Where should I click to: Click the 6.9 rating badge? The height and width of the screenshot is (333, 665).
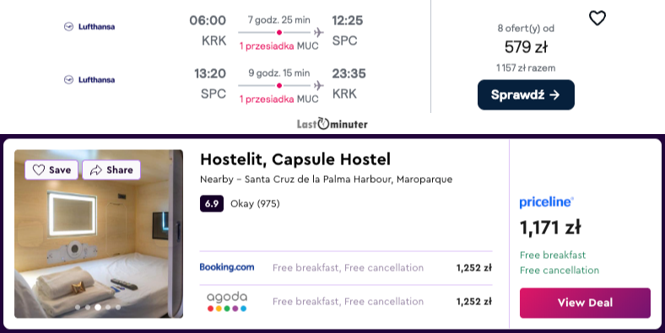pos(212,204)
